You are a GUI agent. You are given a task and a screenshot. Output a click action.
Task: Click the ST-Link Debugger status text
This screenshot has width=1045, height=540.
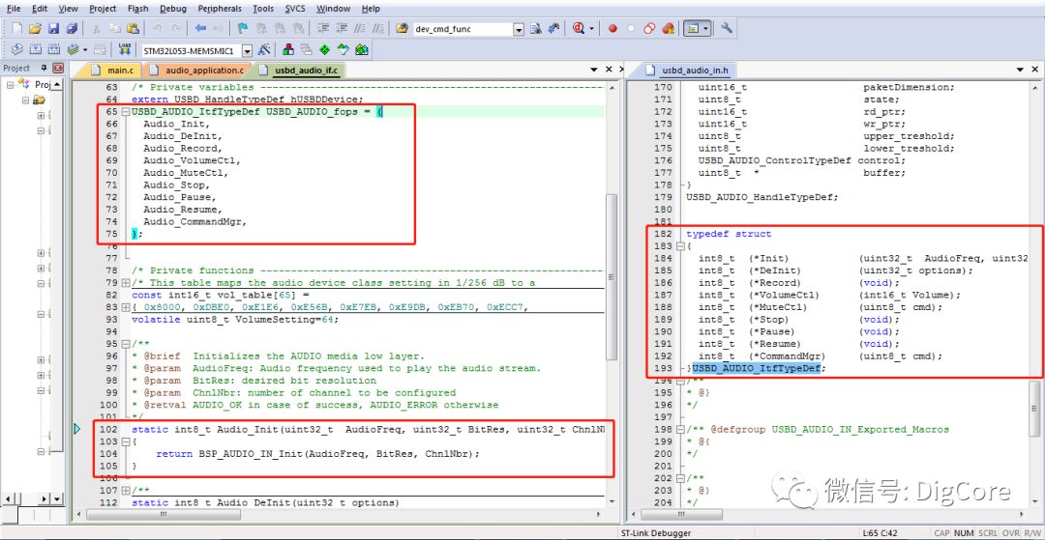click(x=655, y=533)
